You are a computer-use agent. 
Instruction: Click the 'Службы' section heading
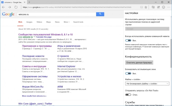coord(130,102)
